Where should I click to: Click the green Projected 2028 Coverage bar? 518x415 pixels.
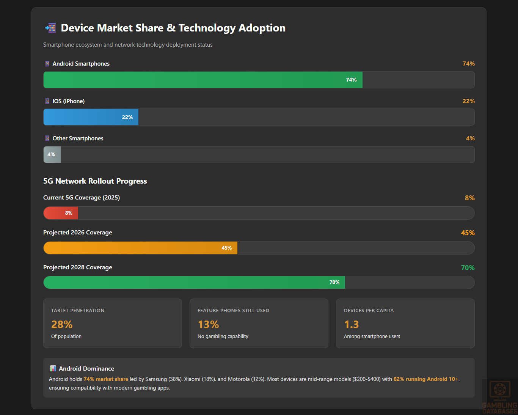click(x=194, y=283)
